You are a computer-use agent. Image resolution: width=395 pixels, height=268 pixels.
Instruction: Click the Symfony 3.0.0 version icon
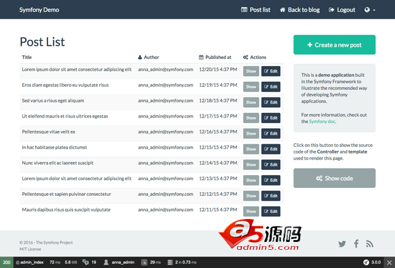point(371,262)
